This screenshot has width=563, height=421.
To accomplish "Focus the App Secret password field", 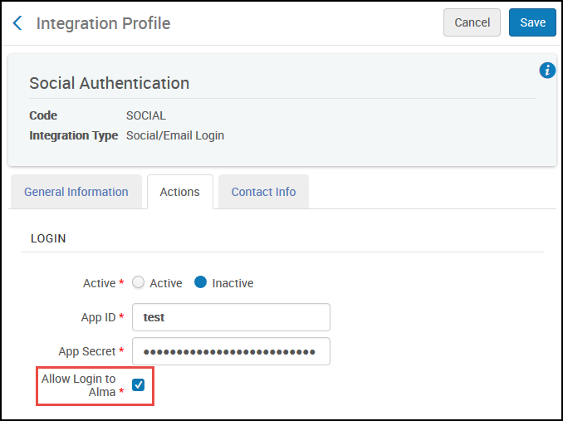I will pos(231,351).
